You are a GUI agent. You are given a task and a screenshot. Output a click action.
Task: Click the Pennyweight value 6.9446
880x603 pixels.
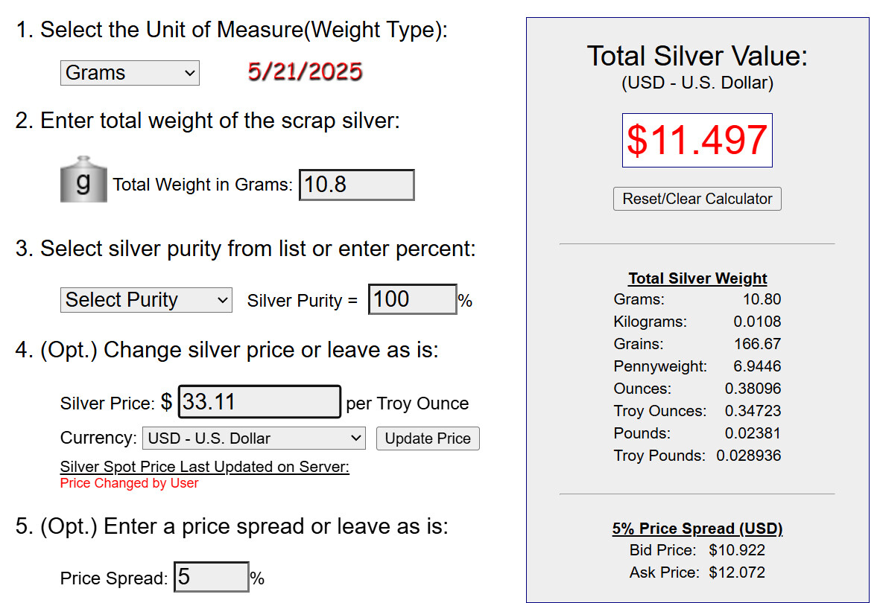point(756,366)
